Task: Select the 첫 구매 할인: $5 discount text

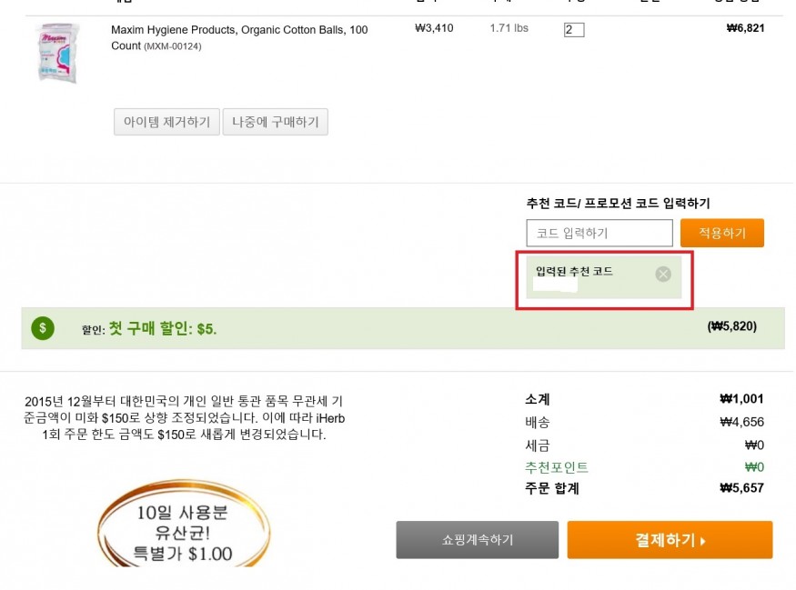Action: (x=163, y=328)
